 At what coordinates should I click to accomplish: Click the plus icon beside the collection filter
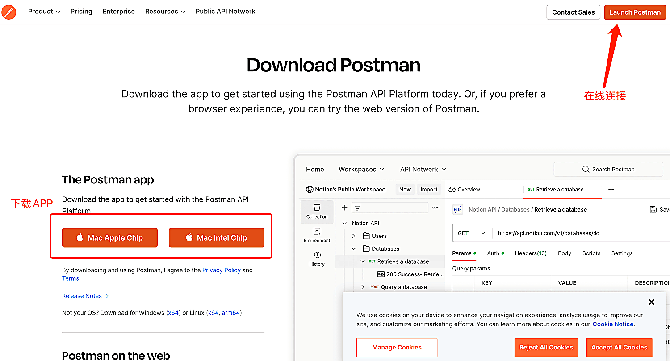pyautogui.click(x=344, y=207)
